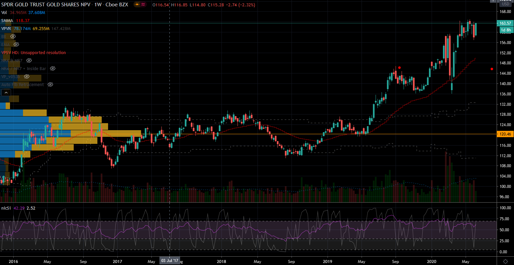The height and width of the screenshot is (265, 514).
Task: Toggle visibility of the EMA indicator
Action: pyautogui.click(x=16, y=44)
